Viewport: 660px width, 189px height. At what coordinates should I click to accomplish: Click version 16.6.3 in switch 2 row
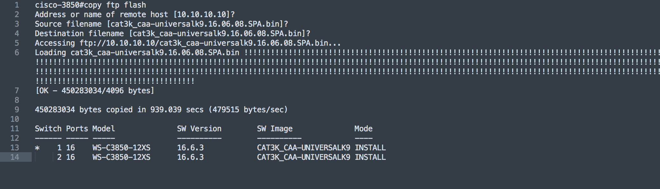190,157
